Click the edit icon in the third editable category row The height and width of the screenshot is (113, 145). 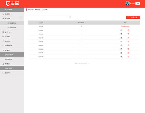121,38
